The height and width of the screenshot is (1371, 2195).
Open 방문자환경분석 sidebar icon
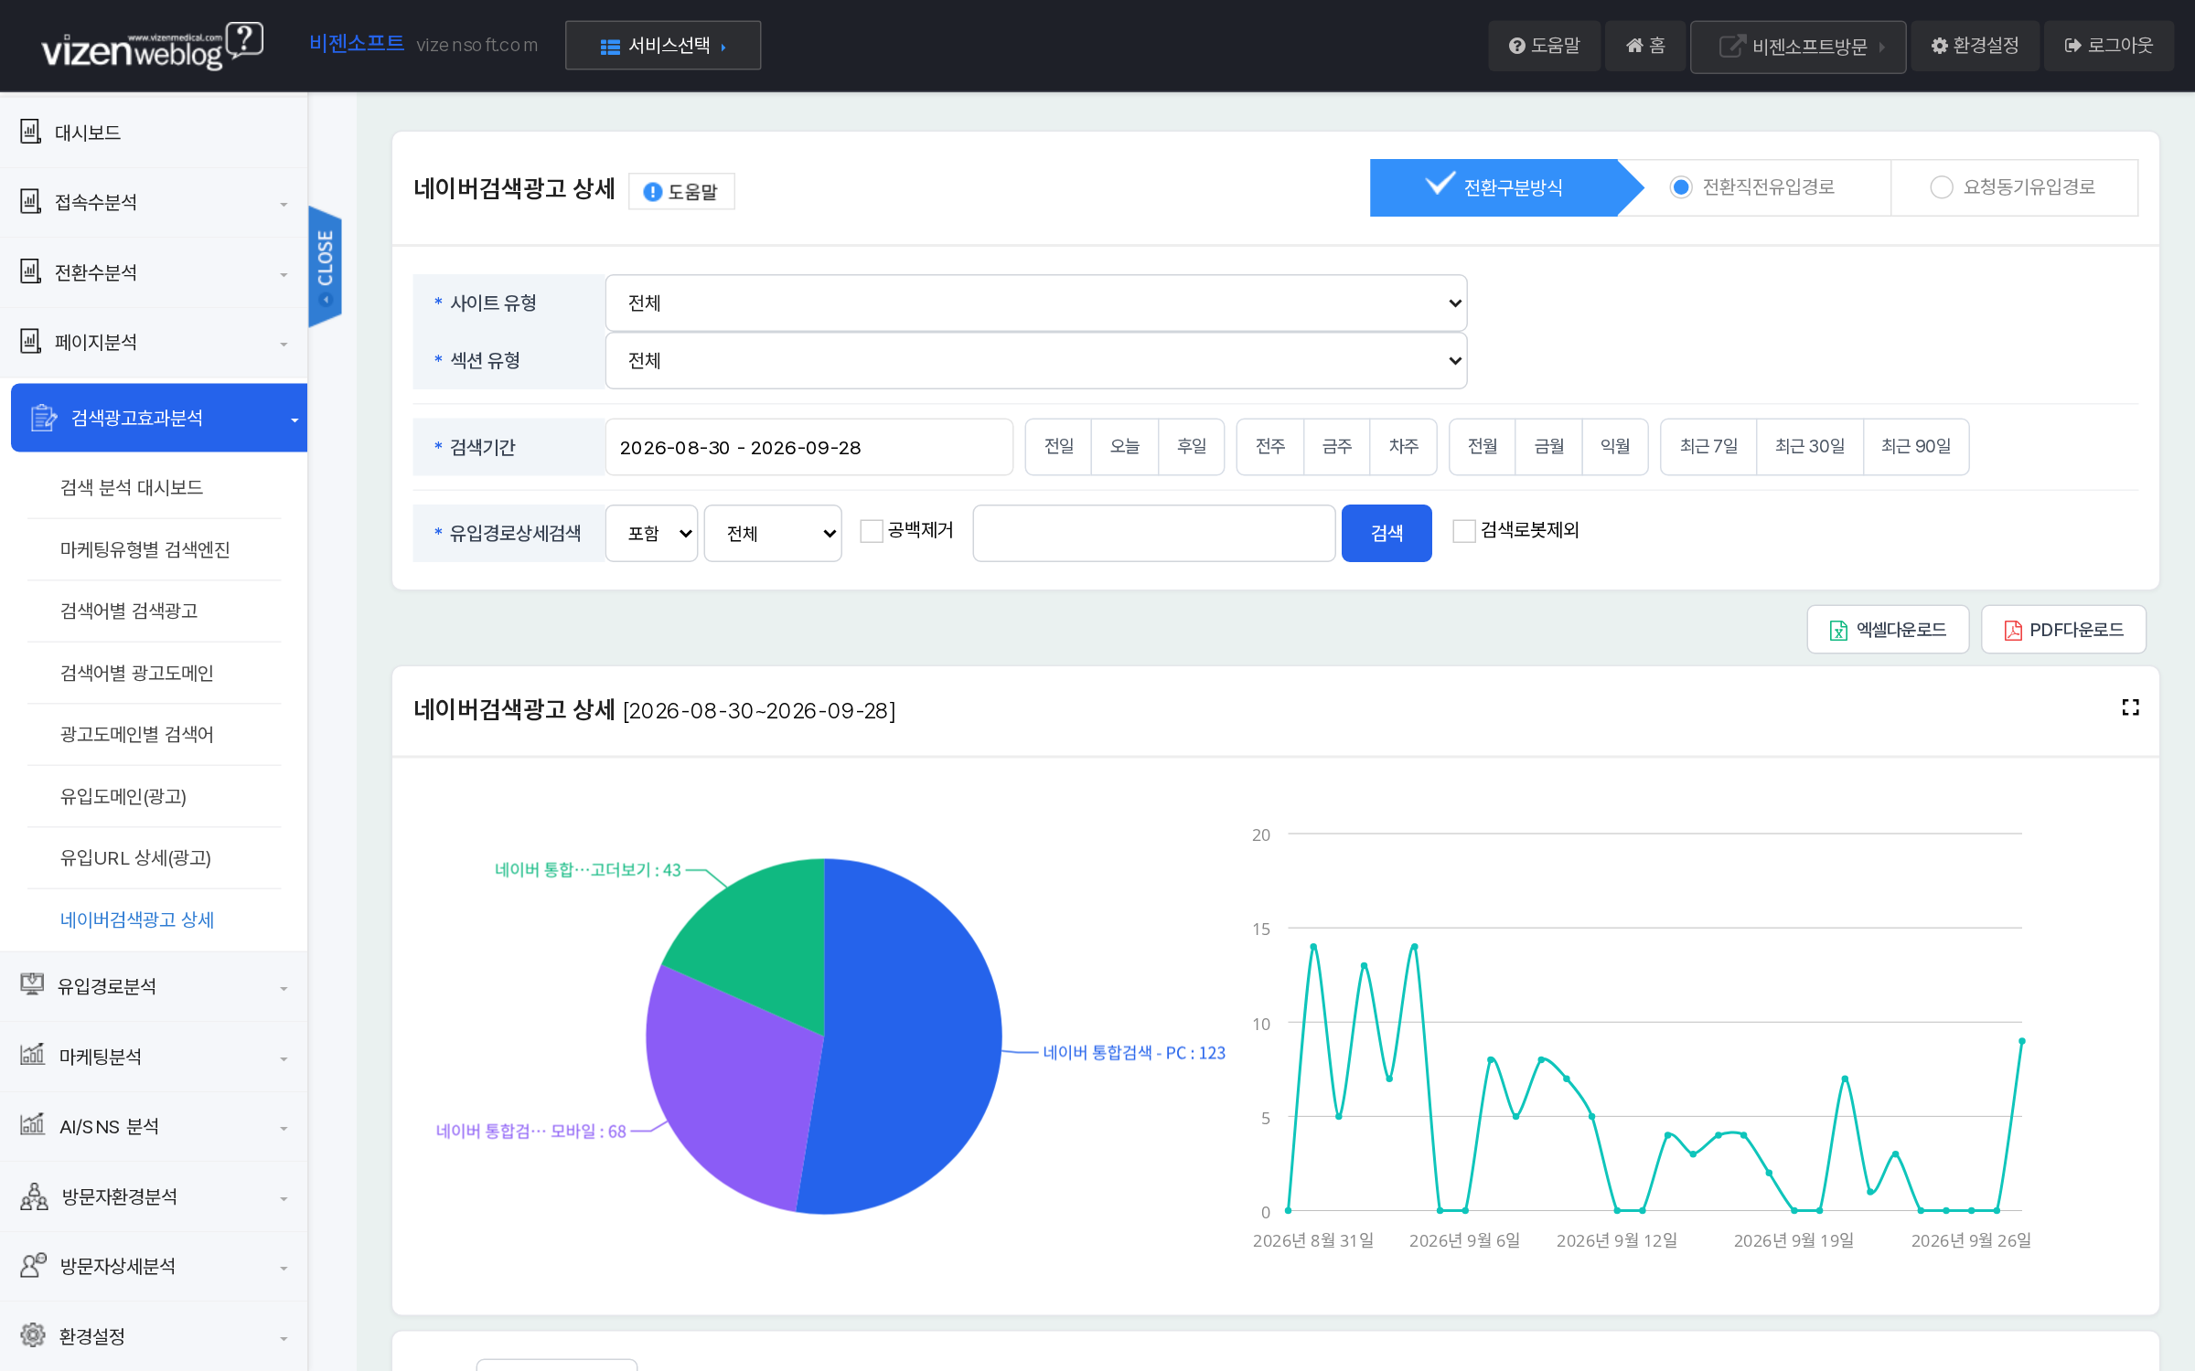coord(34,1196)
